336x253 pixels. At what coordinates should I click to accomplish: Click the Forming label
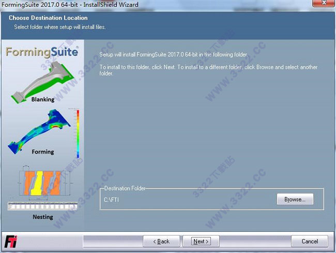coord(43,152)
